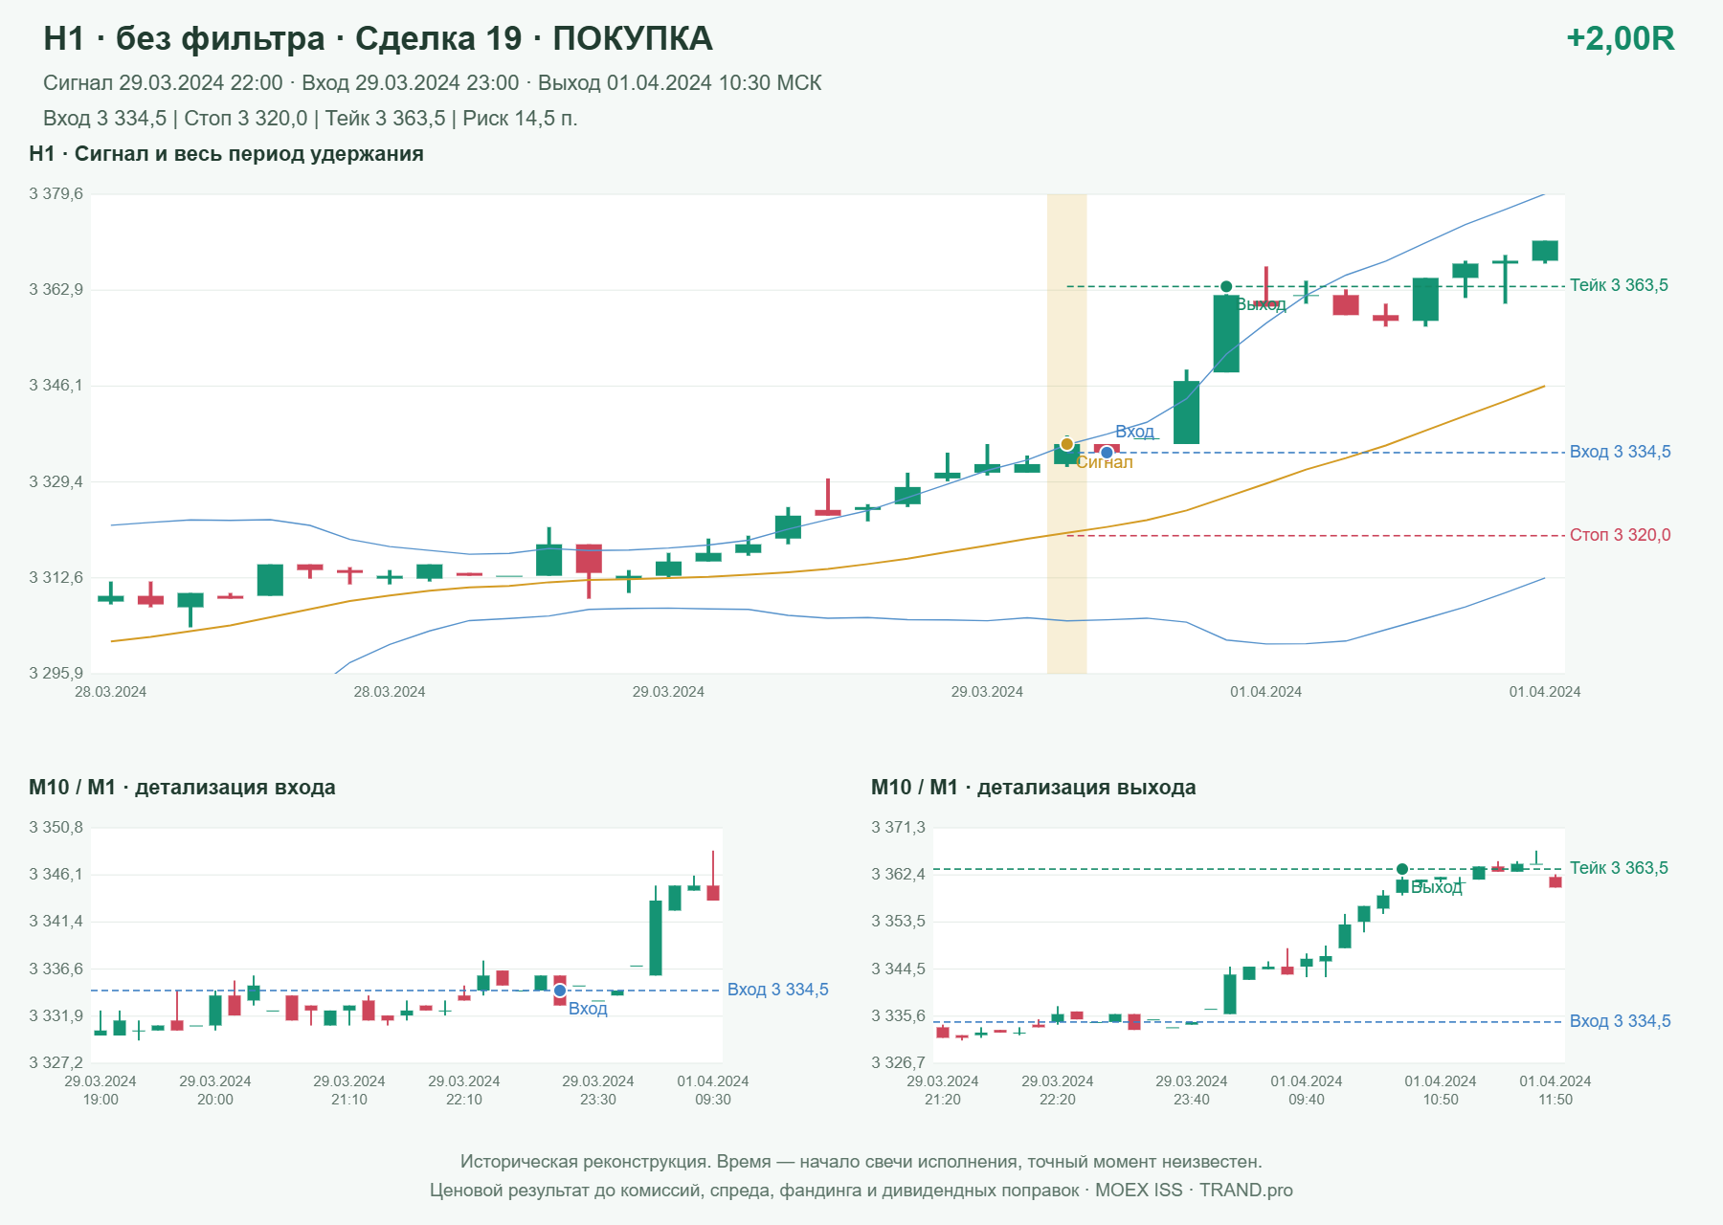Click the green exit dot in exit detail chart

1402,869
